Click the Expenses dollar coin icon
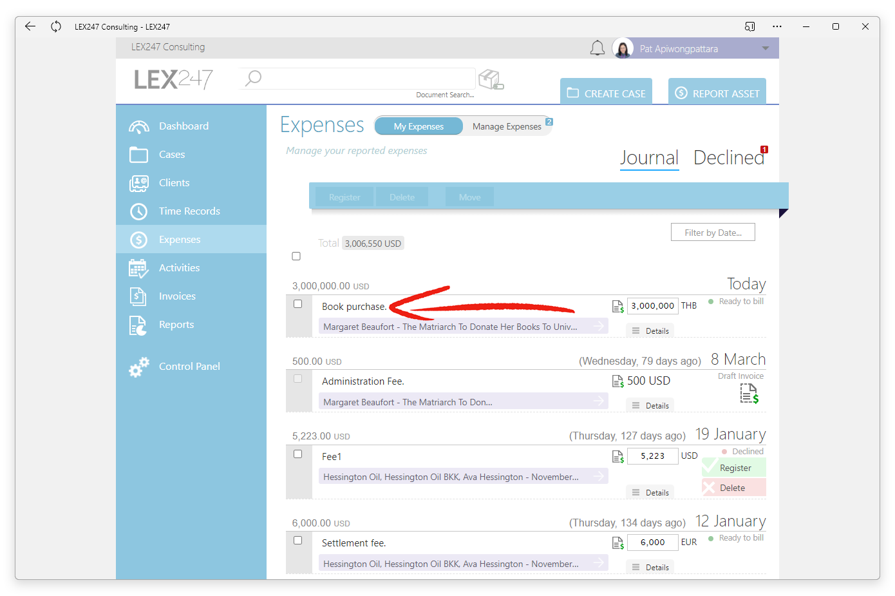 tap(138, 240)
